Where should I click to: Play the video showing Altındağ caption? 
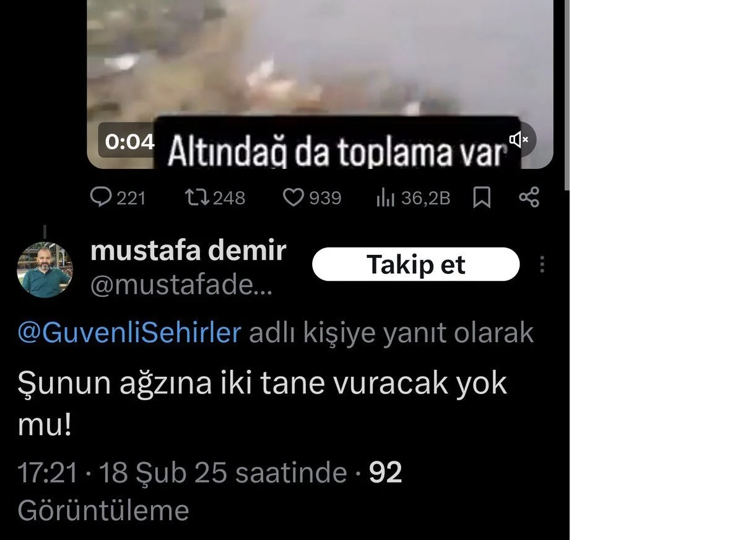[320, 84]
